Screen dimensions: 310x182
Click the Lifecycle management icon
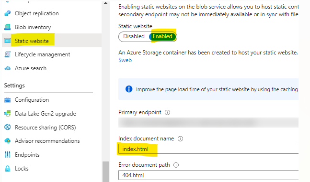[x=8, y=54]
